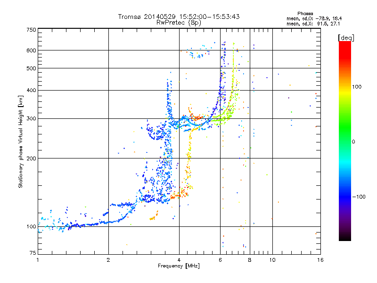Viewport: 377px width, 283px height.
Task: Select the 'mean, sd,X: 91.5, 27.1' line
Action: [313, 24]
